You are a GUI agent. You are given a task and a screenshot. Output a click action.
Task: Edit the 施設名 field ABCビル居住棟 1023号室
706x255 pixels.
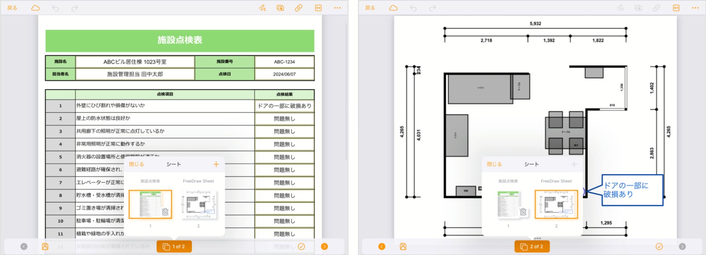coord(135,62)
